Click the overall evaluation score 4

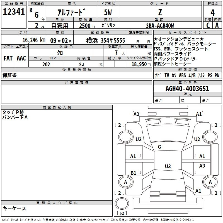click(212, 13)
